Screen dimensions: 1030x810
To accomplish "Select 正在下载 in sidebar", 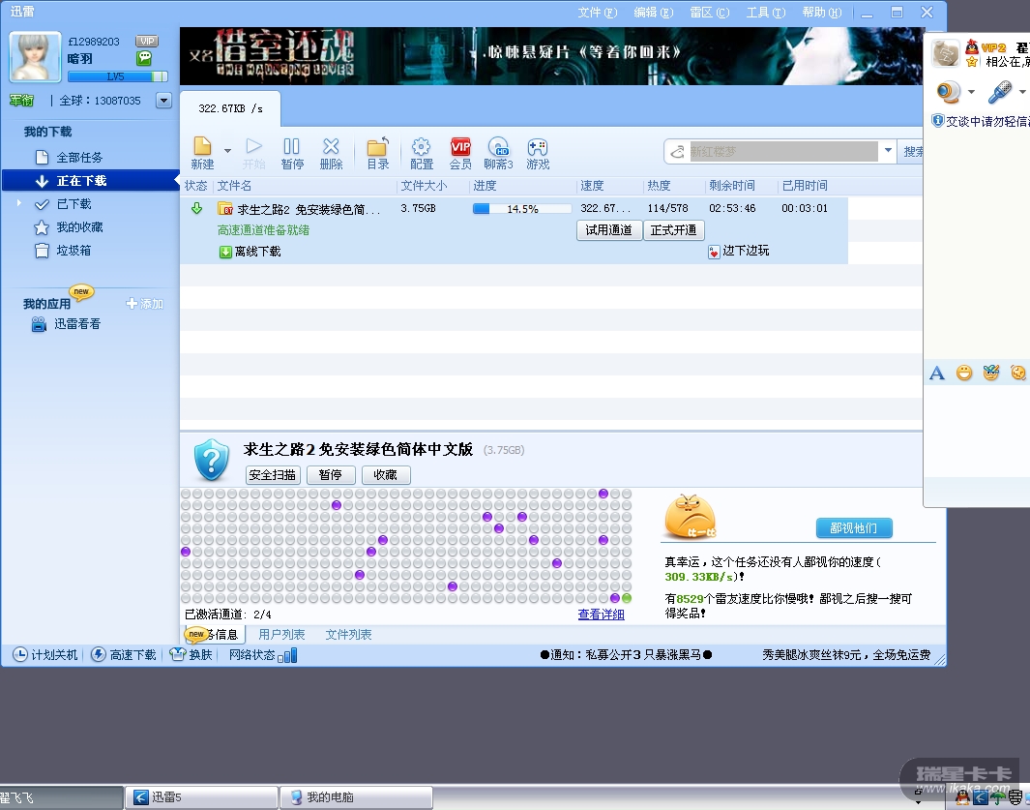I will 91,181.
